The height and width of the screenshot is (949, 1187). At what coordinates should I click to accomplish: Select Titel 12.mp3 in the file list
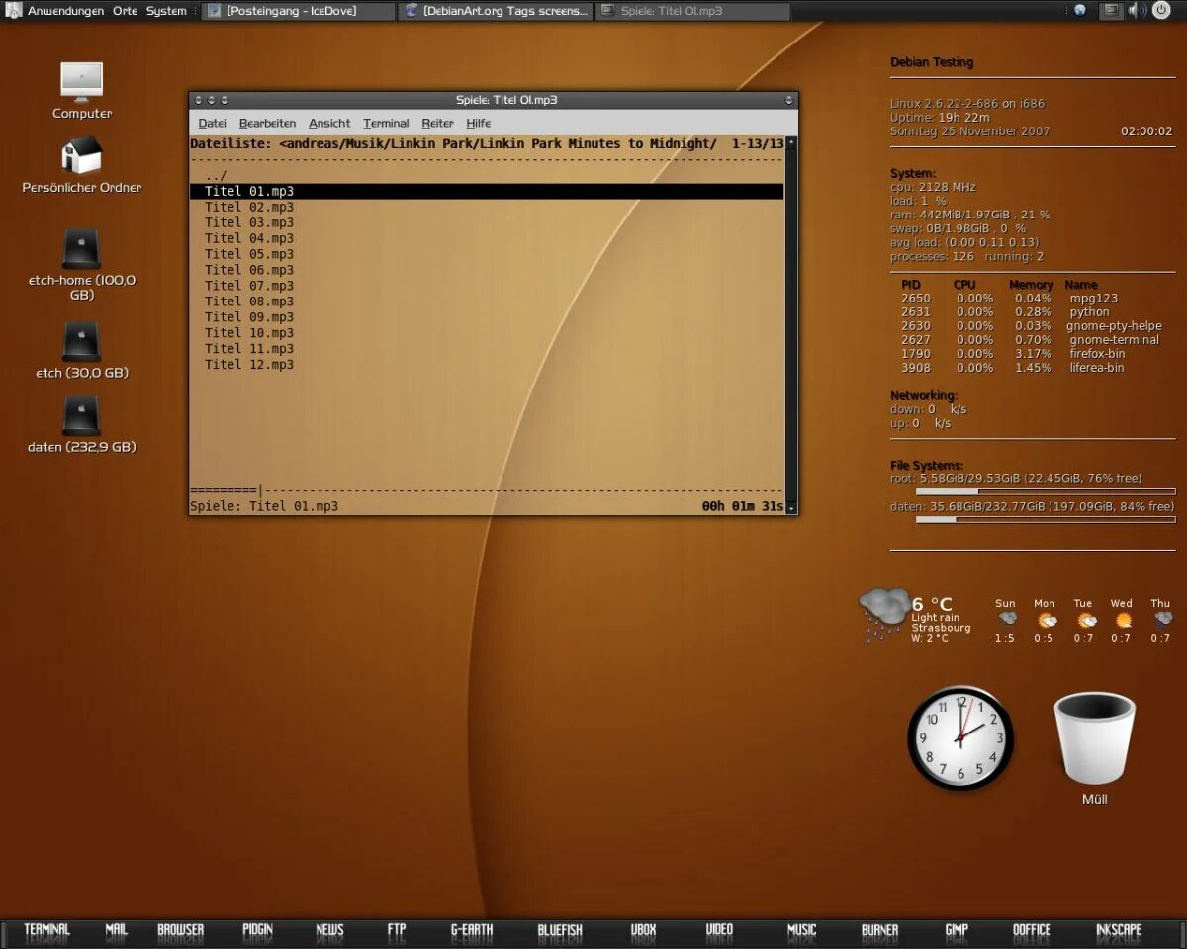249,365
